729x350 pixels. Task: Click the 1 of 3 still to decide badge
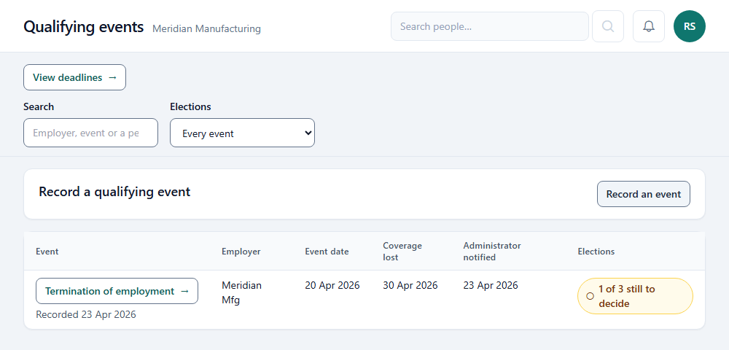click(x=635, y=296)
